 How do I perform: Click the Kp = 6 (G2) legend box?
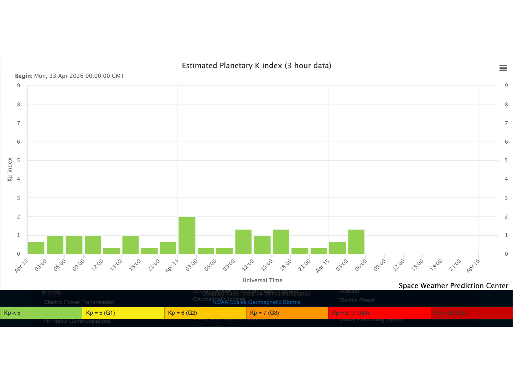tap(205, 313)
